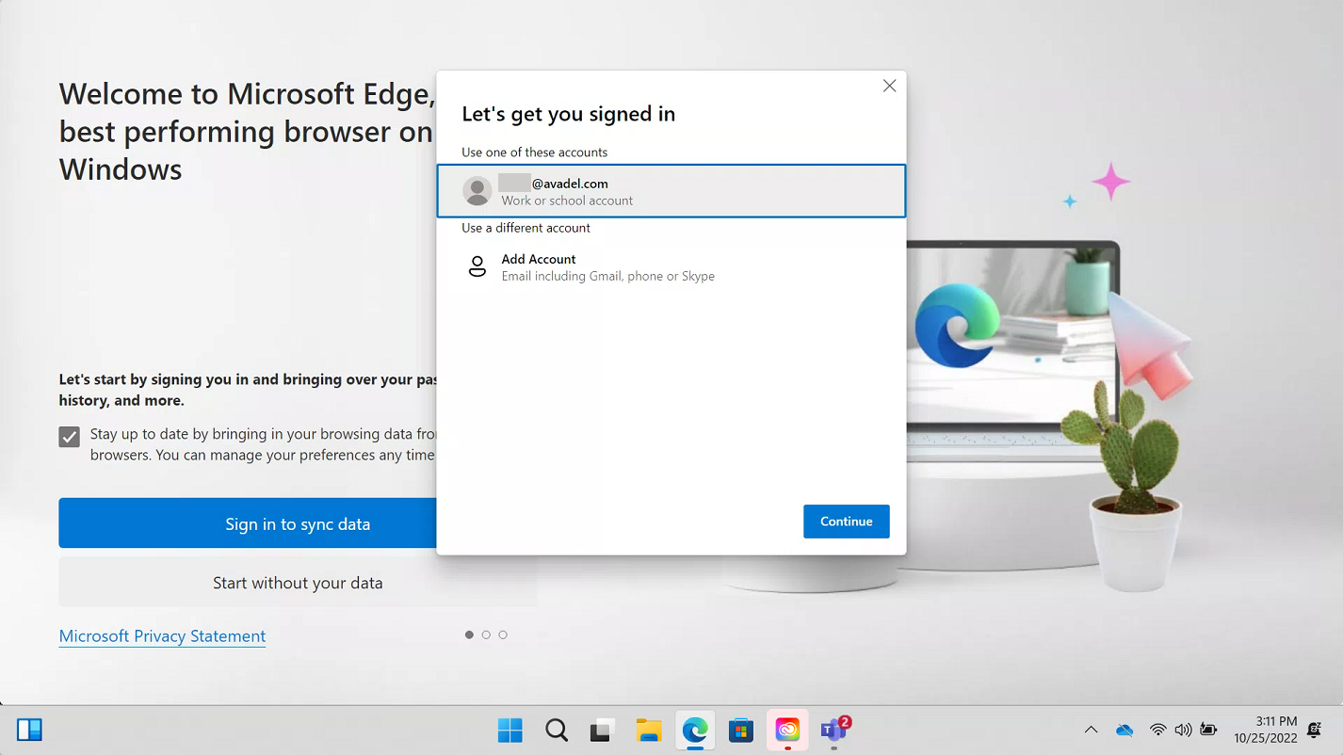Open File Explorer from taskbar
This screenshot has height=755, width=1343.
click(649, 731)
